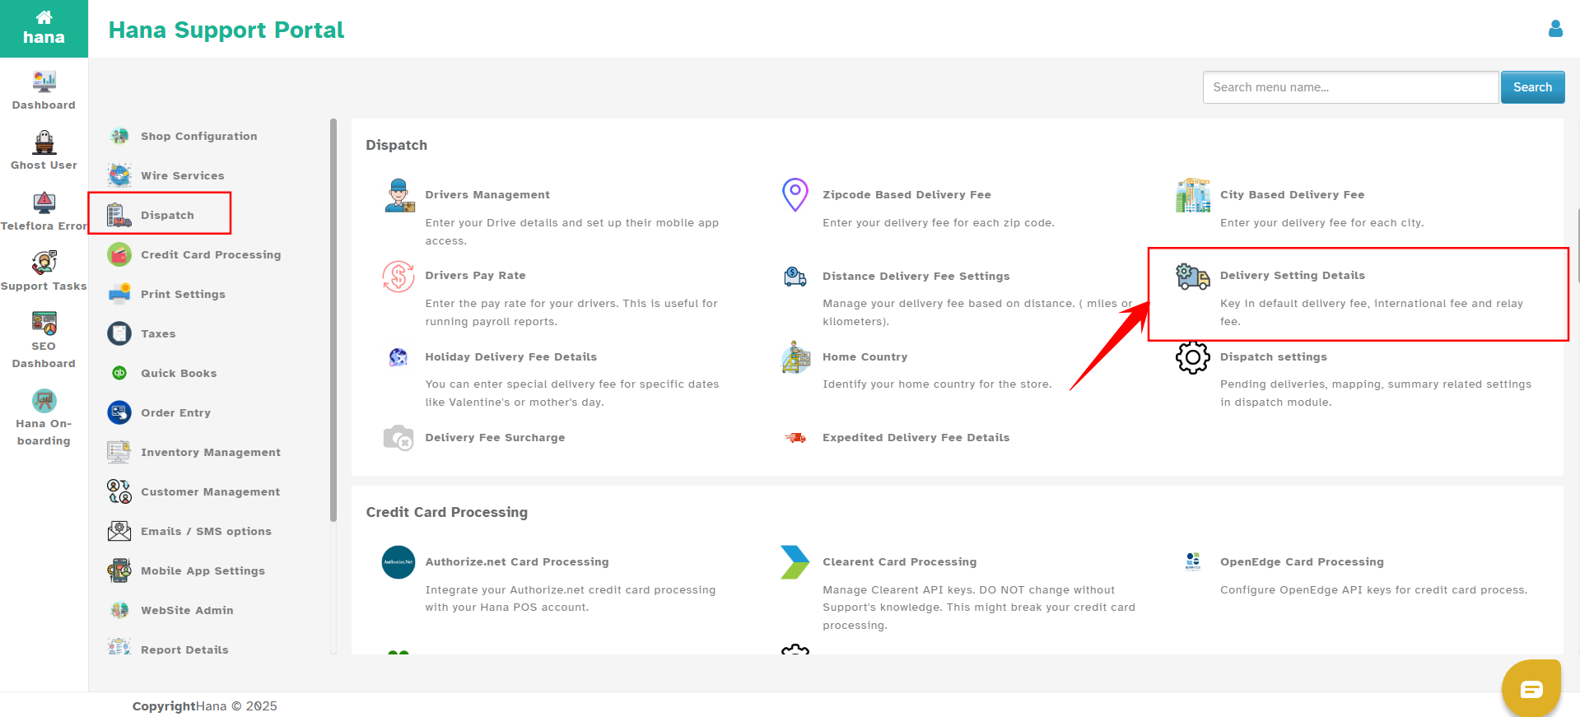Select Quick Books in the menu
Image resolution: width=1580 pixels, height=717 pixels.
point(179,374)
